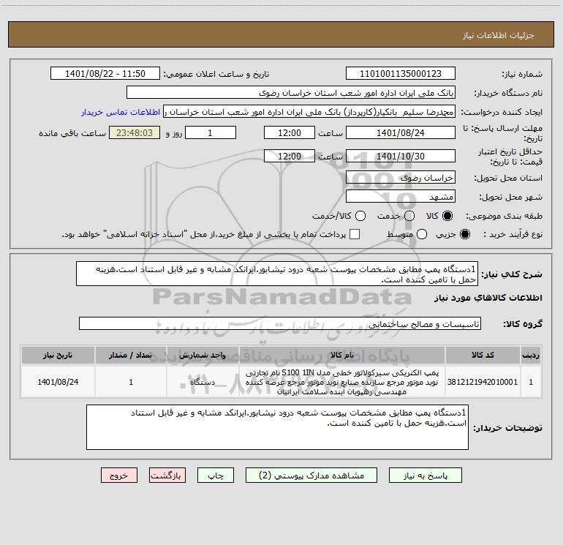Click the گروه کالا field تاسیسات و مصالح ساختمانی
This screenshot has height=545, width=563.
pos(280,323)
